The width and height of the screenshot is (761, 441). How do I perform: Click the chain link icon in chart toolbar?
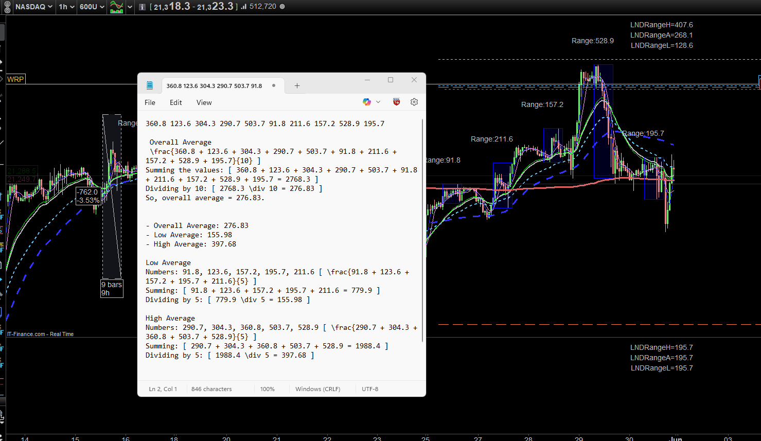[x=7, y=7]
